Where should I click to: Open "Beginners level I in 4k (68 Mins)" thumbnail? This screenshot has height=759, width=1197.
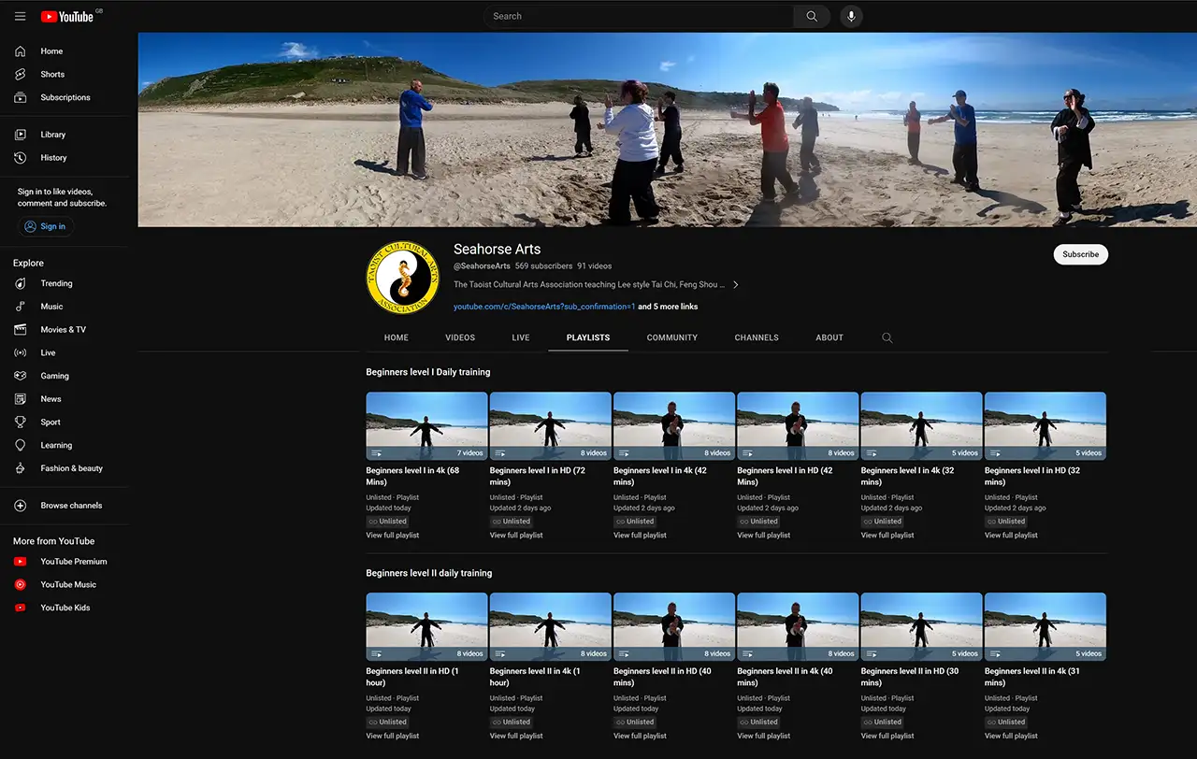click(x=426, y=425)
